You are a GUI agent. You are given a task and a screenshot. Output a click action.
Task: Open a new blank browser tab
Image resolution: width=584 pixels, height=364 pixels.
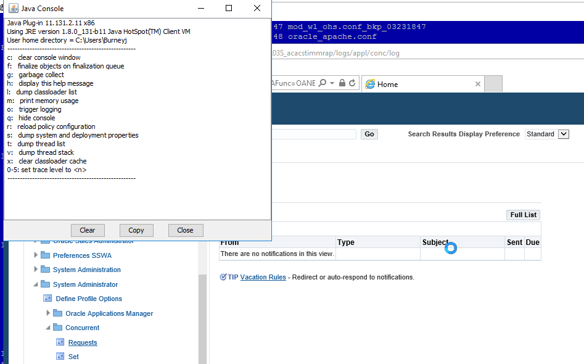pos(493,84)
